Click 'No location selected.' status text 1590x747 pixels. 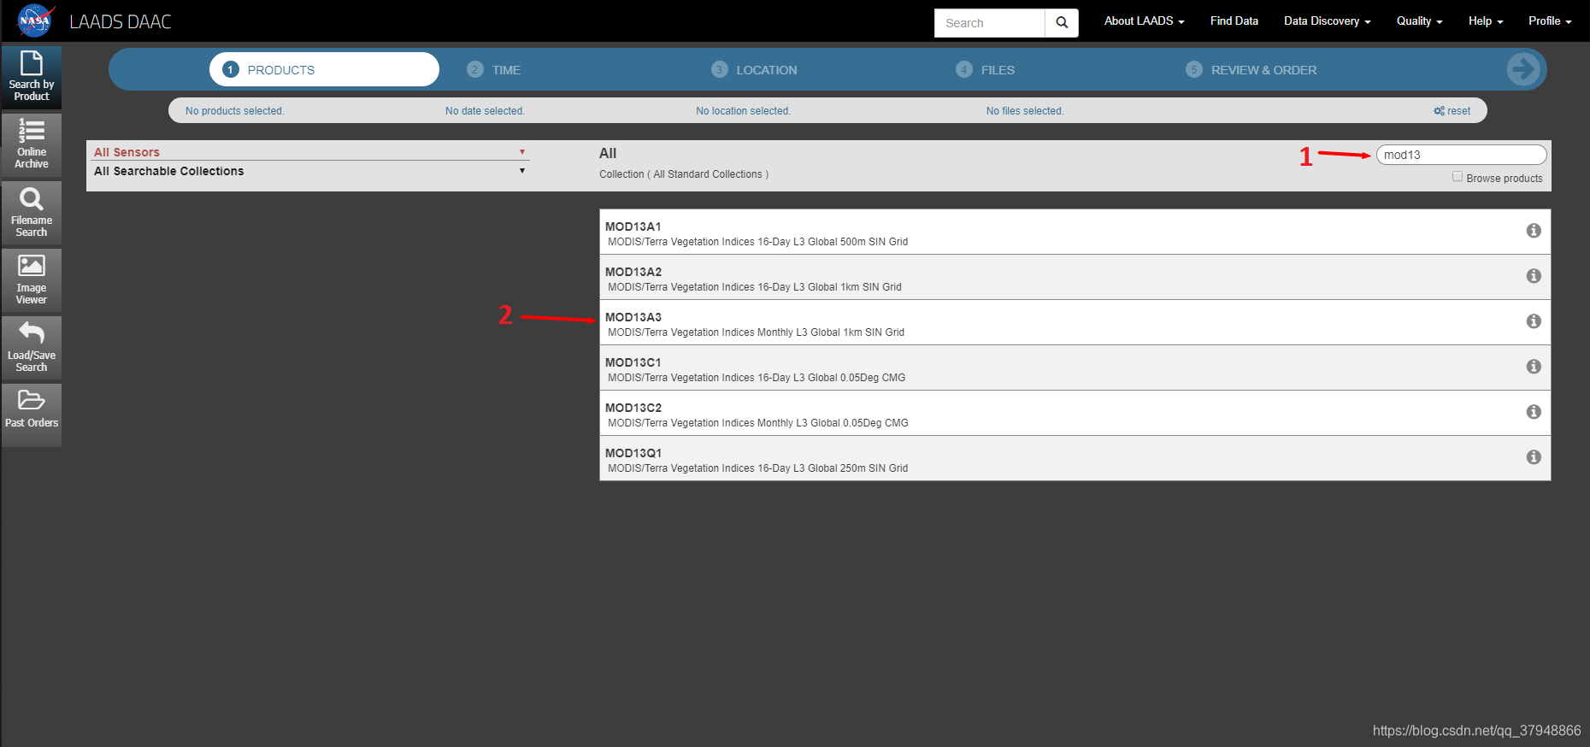pyautogui.click(x=743, y=111)
